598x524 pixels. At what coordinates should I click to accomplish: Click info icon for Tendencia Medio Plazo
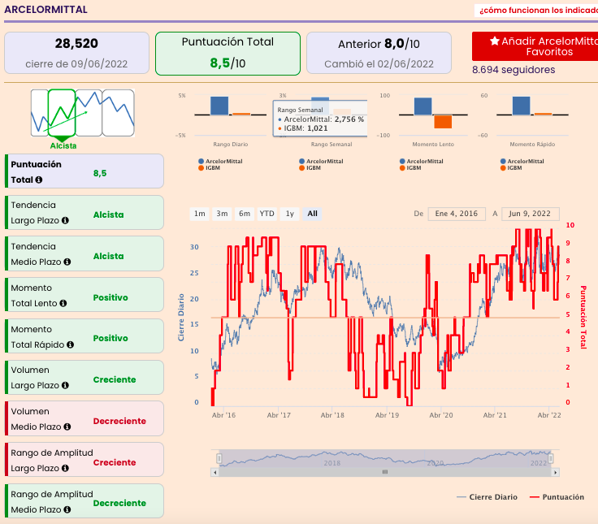(x=67, y=262)
